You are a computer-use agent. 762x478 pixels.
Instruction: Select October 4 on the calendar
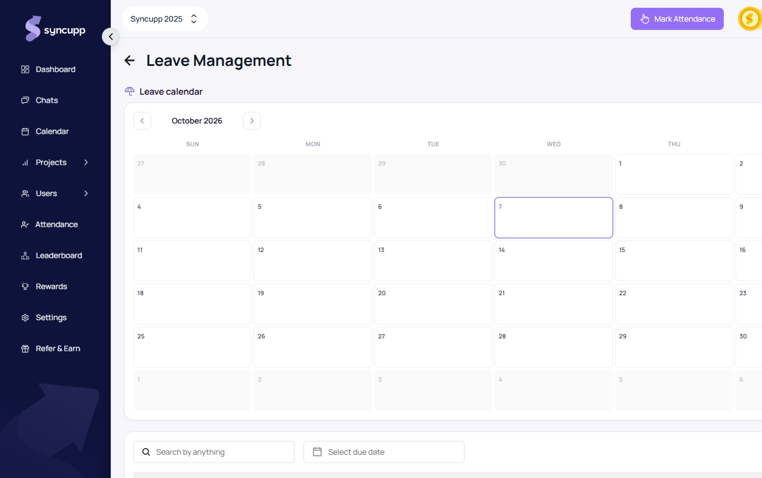(193, 218)
